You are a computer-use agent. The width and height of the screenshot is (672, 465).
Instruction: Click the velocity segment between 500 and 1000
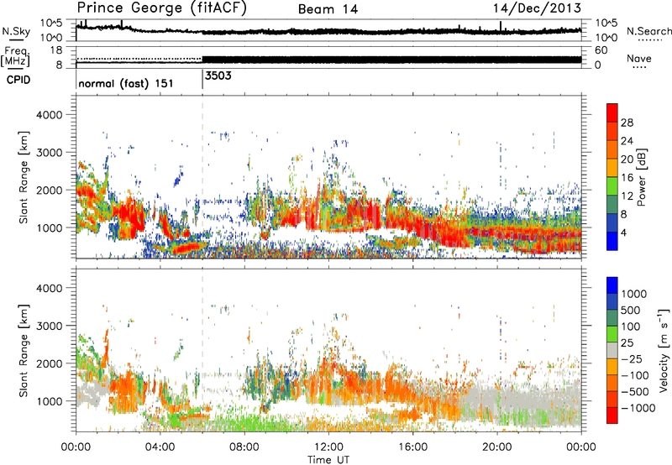point(612,301)
